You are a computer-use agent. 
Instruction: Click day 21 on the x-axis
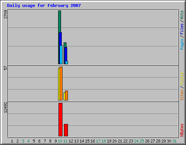[x=120, y=141]
